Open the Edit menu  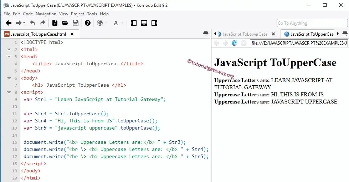[16, 14]
